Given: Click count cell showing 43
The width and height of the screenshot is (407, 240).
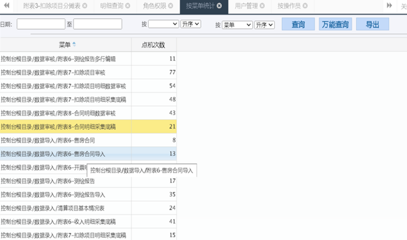Looking at the screenshot, I should pyautogui.click(x=154, y=113).
